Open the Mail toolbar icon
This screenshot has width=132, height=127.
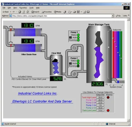click(70, 12)
